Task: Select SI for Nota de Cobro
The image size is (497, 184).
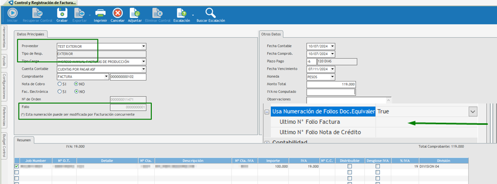Action: [60, 84]
